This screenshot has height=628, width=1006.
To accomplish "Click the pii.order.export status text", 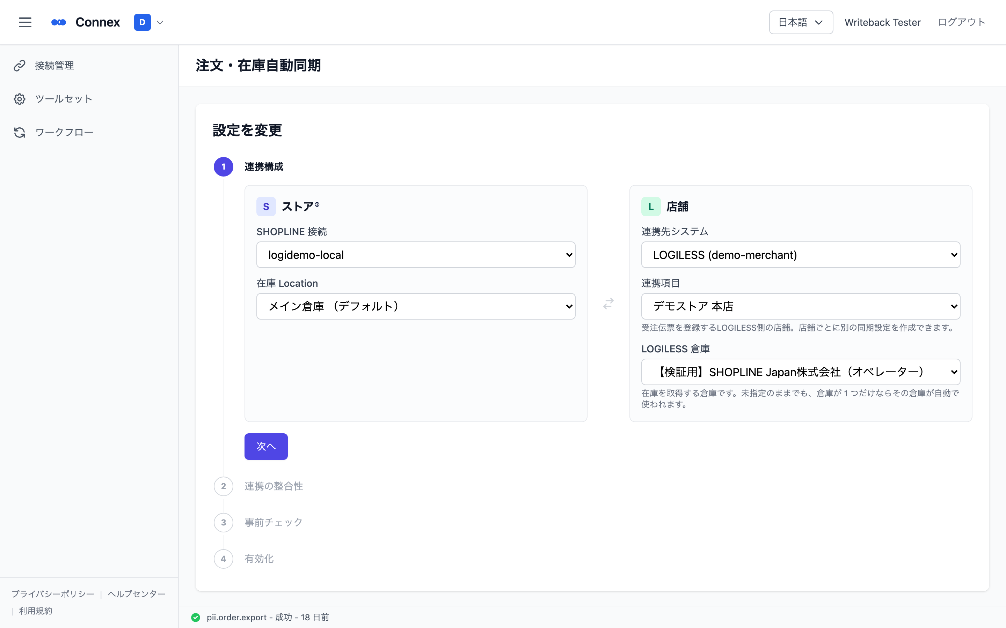I will [x=268, y=618].
